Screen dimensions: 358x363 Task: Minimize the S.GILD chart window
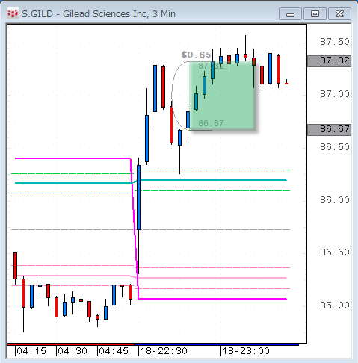coord(290,14)
